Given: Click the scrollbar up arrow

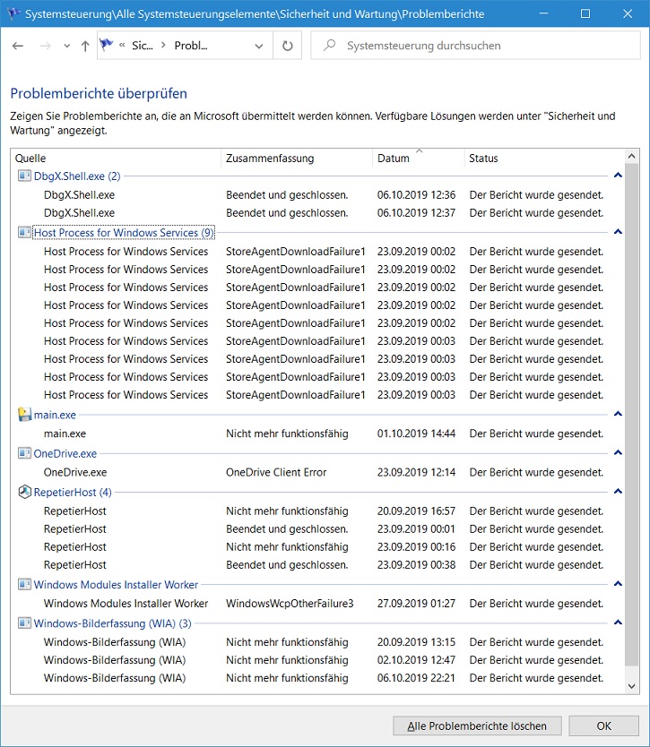Looking at the screenshot, I should click(631, 156).
